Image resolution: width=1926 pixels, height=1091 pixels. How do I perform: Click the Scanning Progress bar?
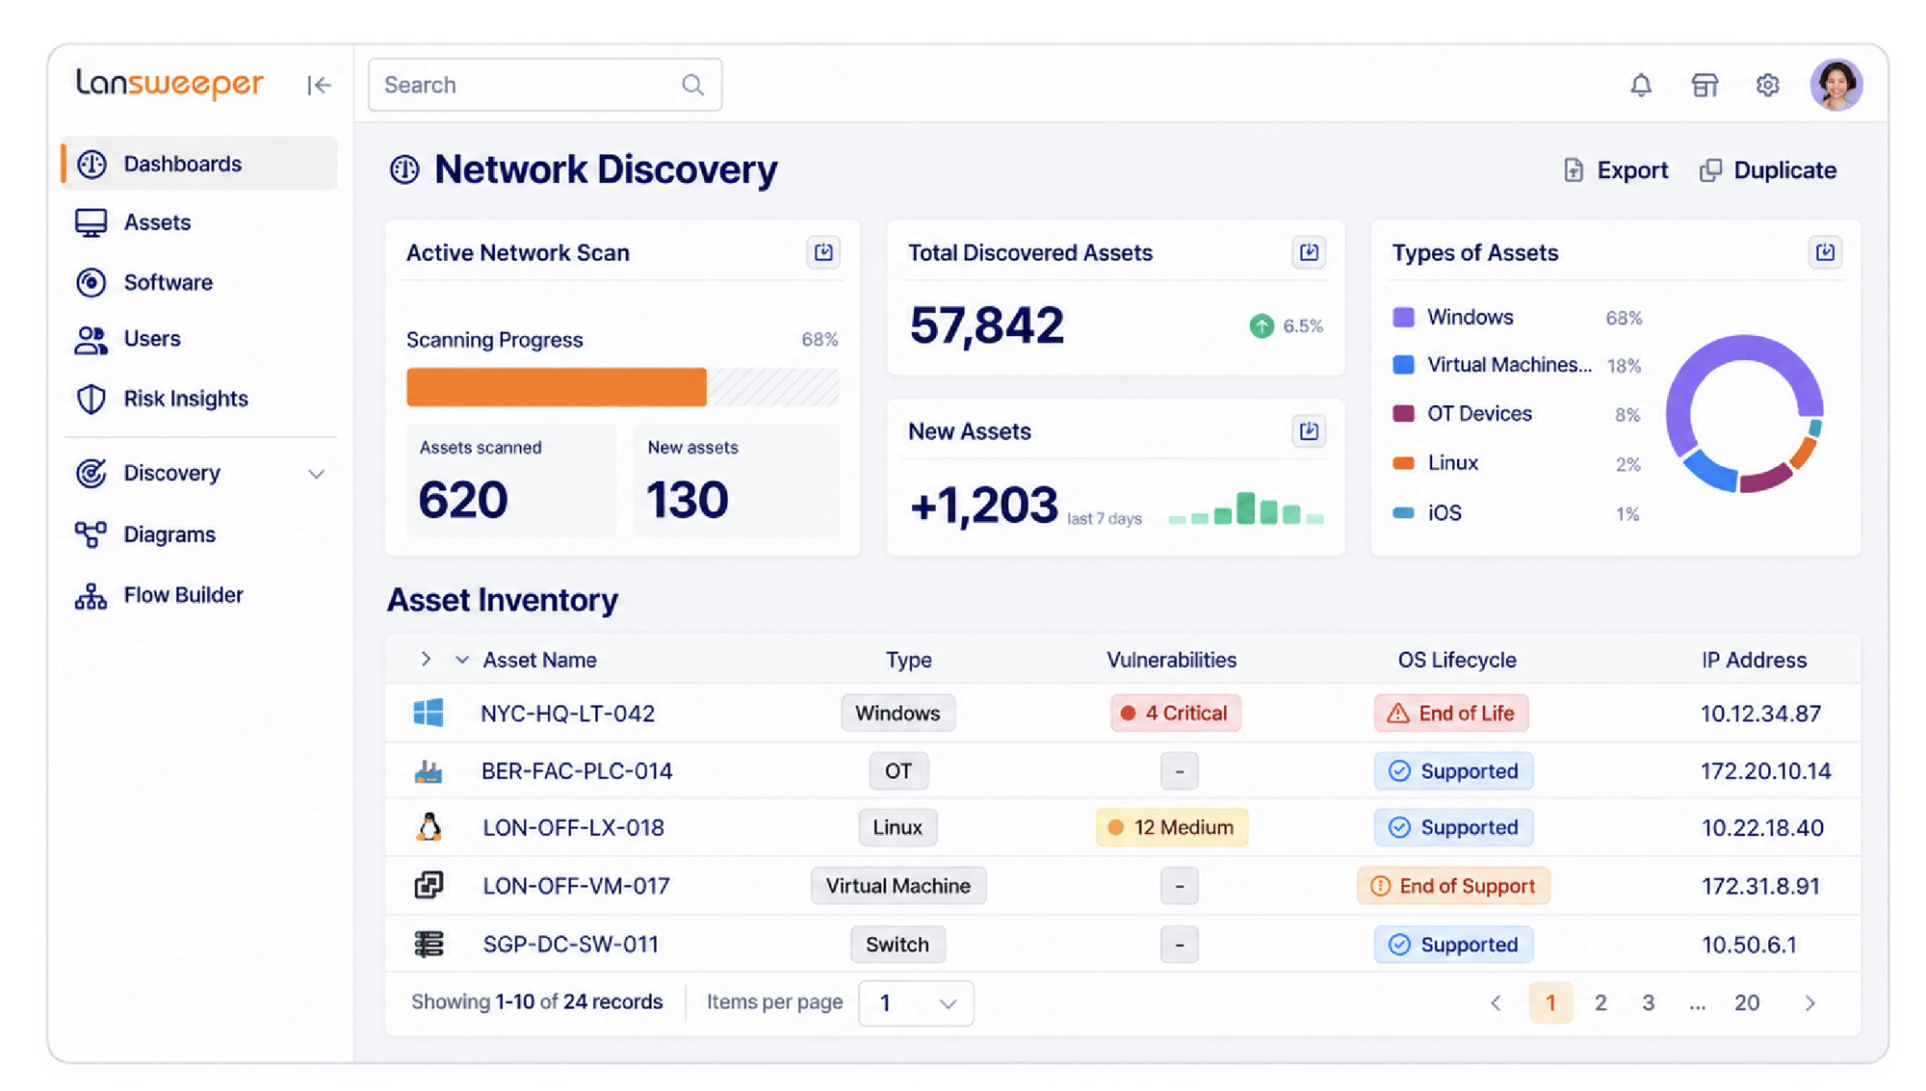coord(622,387)
